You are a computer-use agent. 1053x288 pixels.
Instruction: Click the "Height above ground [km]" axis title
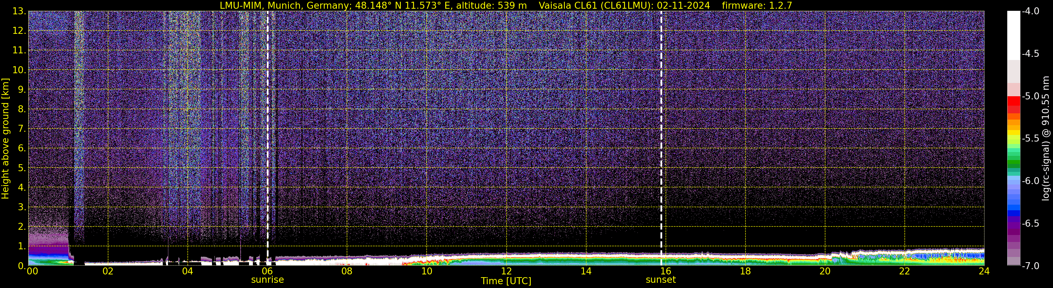click(5, 139)
